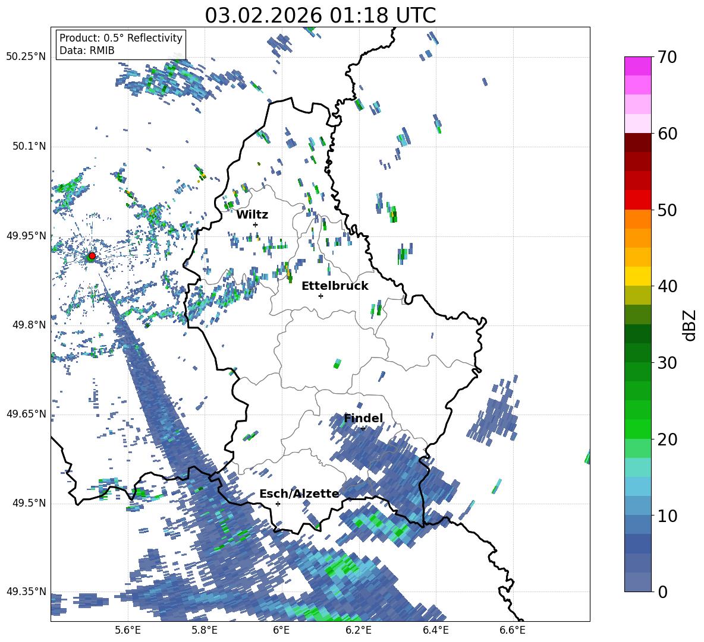Click the 40 tick on the colorbar

point(667,286)
